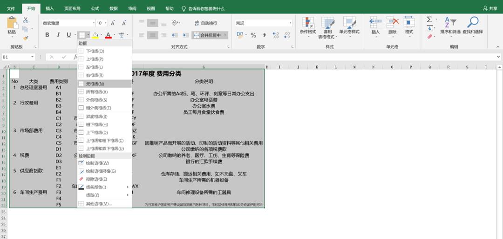Click the AutoSum sigma icon
The width and height of the screenshot is (503, 239).
(429, 20)
